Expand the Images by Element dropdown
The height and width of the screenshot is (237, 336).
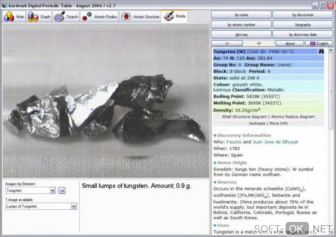tap(52, 190)
